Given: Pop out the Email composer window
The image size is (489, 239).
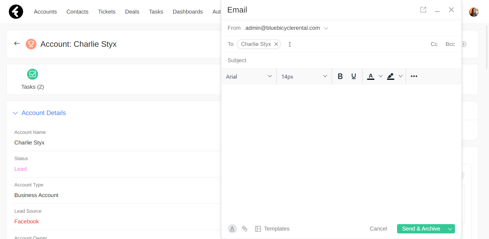Looking at the screenshot, I should (x=423, y=10).
